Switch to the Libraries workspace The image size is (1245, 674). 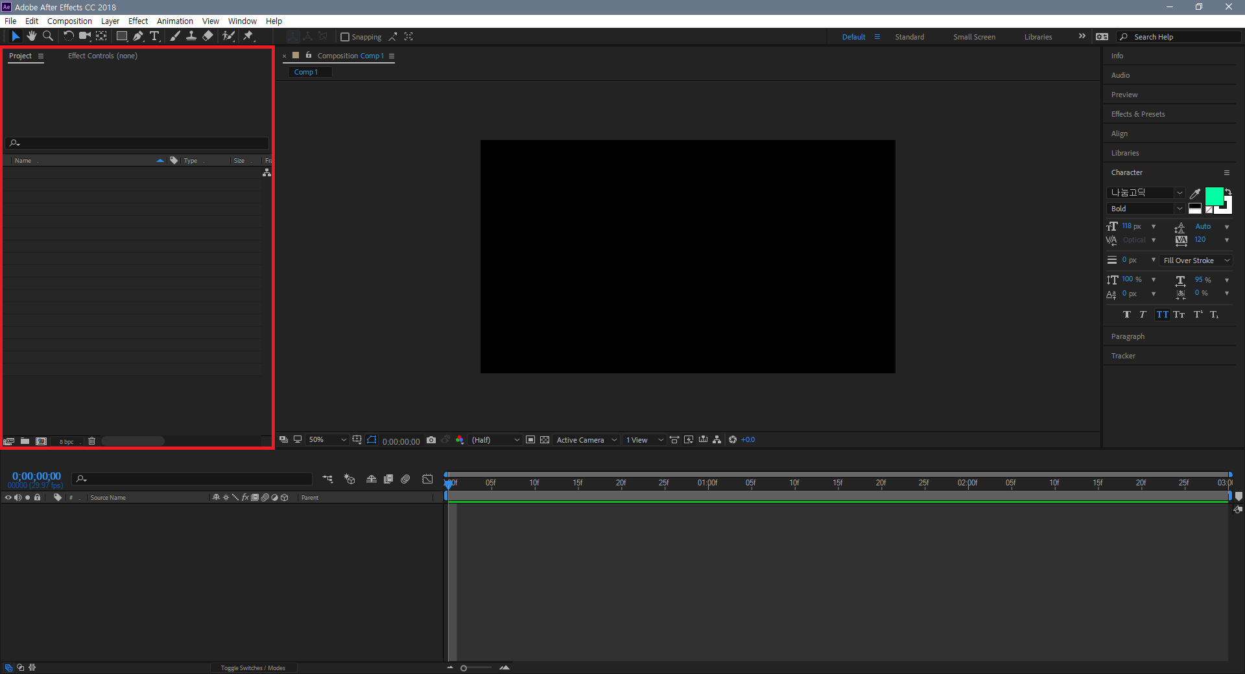click(x=1038, y=37)
